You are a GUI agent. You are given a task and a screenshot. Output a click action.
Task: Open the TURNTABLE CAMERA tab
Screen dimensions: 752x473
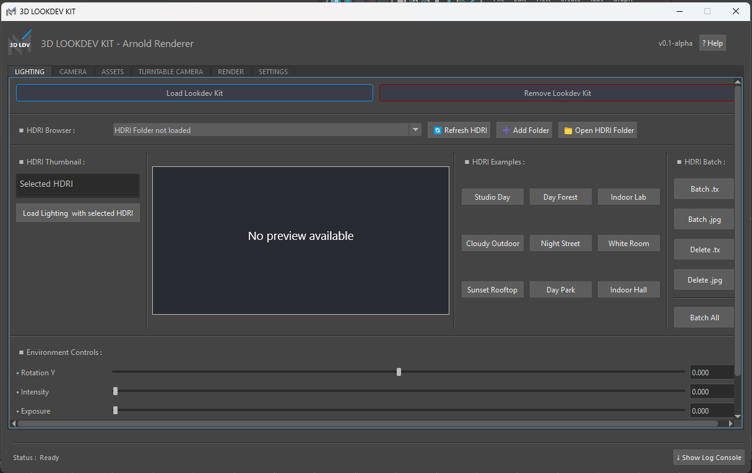click(x=171, y=72)
